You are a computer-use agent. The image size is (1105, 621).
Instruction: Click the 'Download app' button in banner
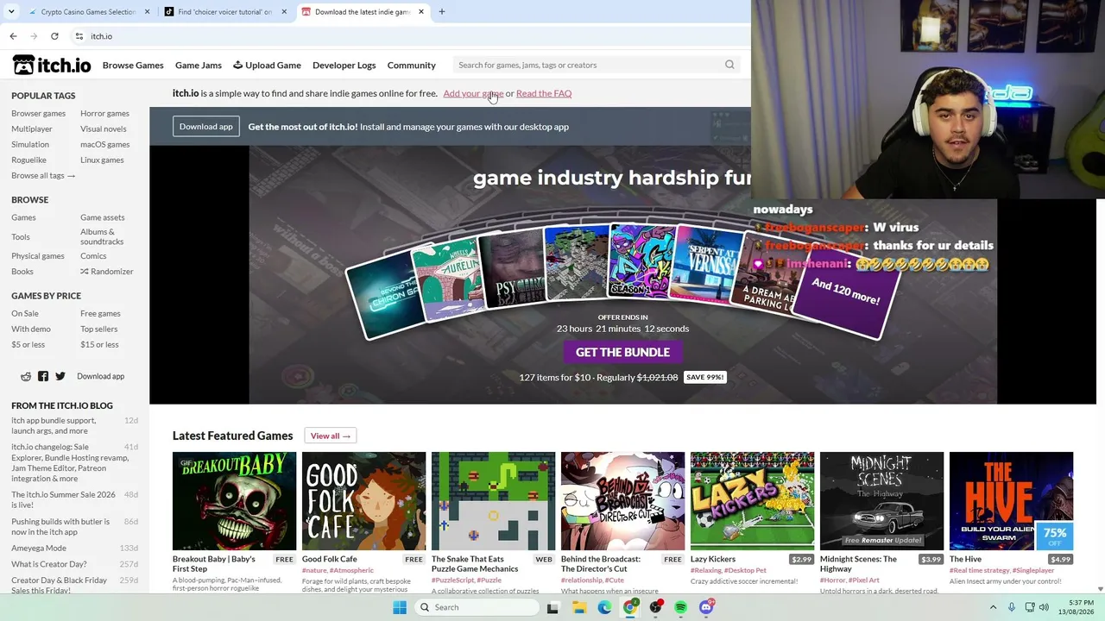coord(206,127)
